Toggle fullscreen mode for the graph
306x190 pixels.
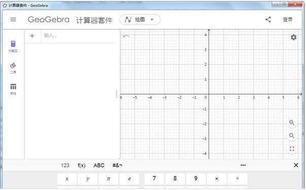point(292,149)
